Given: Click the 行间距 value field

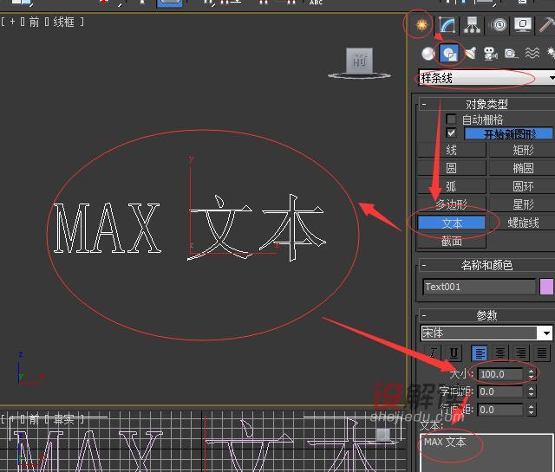Looking at the screenshot, I should [x=500, y=410].
